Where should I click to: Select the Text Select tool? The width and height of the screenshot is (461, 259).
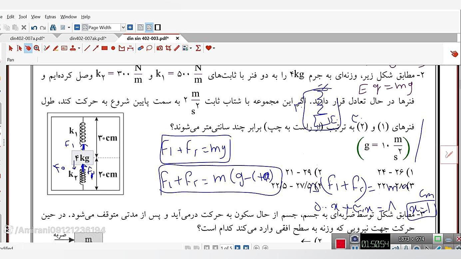coord(19,48)
